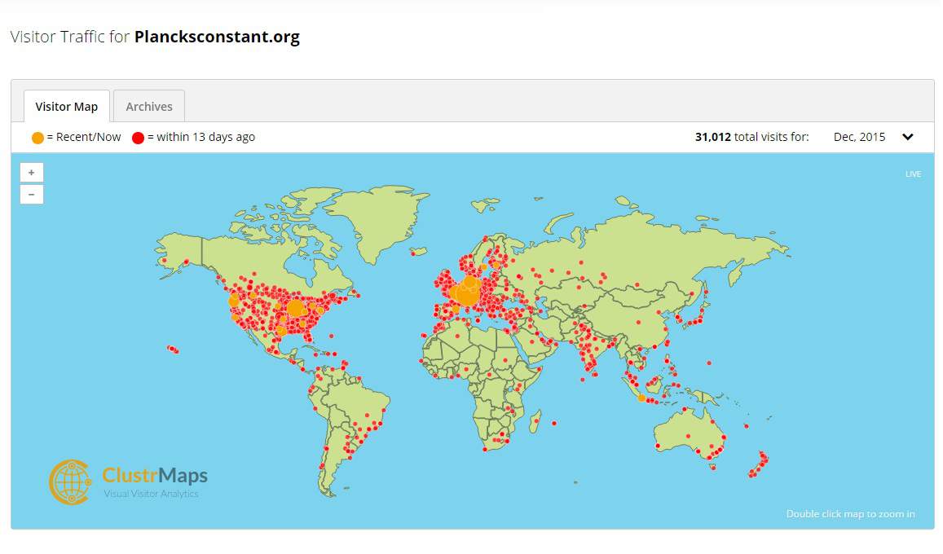Expand the month selector chevron arrow
943x554 pixels.
point(908,137)
